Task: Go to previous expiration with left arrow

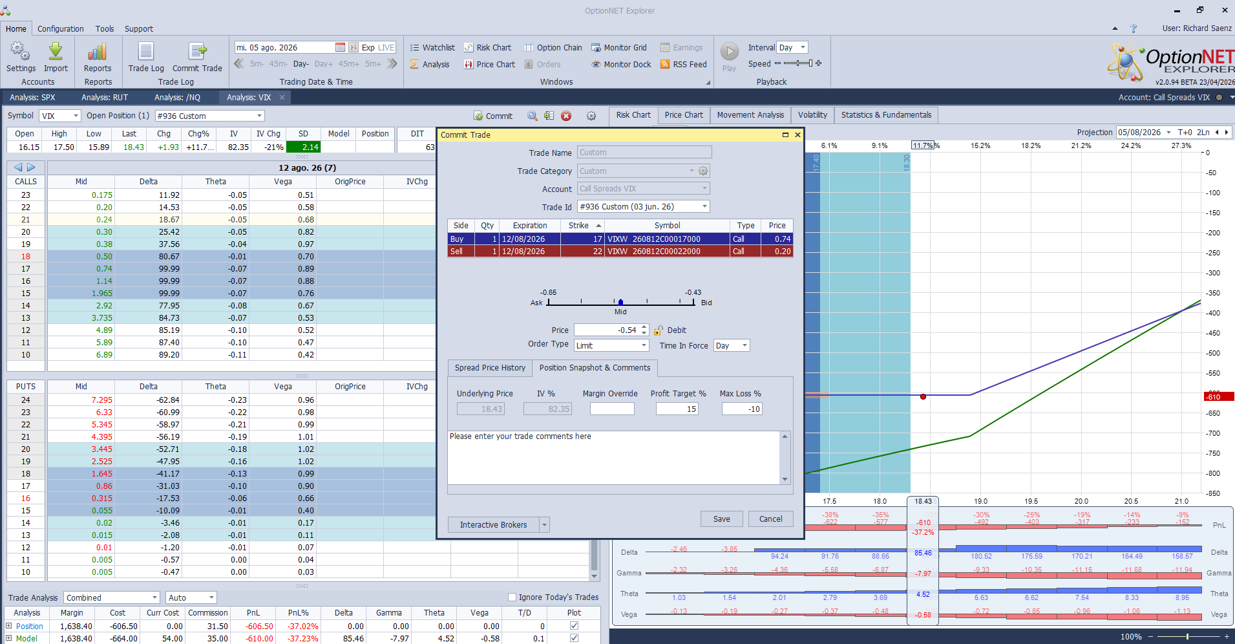Action: click(x=18, y=167)
